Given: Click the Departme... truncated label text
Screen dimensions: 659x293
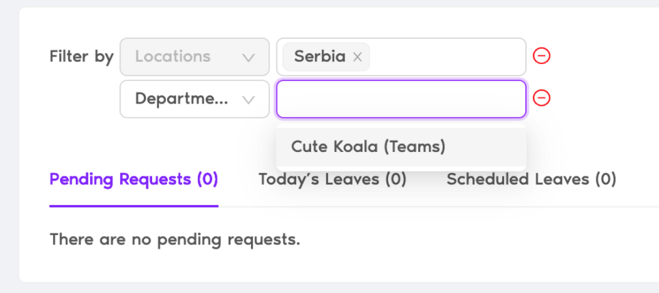Looking at the screenshot, I should point(181,99).
